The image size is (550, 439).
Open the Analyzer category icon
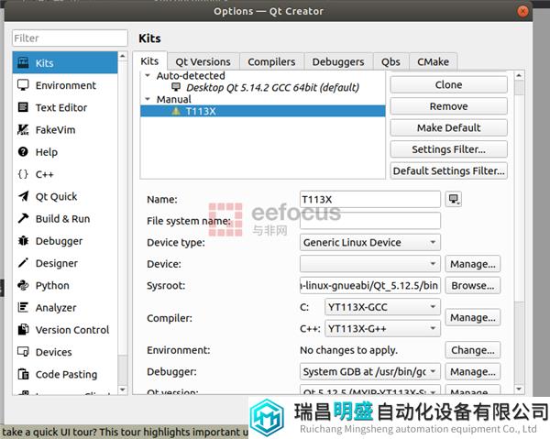23,308
